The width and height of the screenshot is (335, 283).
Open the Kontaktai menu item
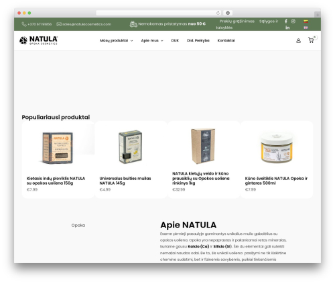click(x=226, y=41)
